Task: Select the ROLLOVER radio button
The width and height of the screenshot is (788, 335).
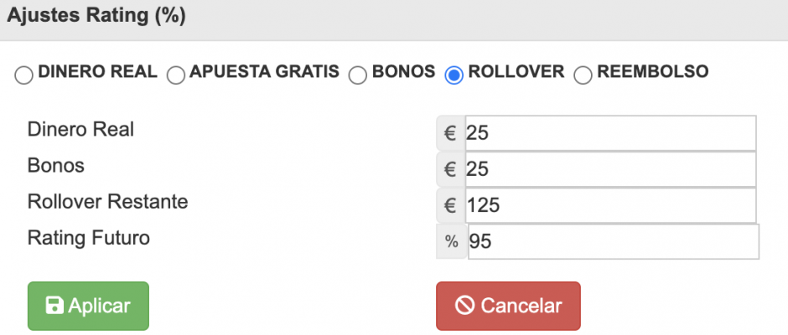Action: [454, 76]
